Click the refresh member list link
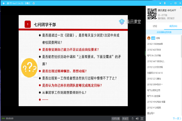 164,31
